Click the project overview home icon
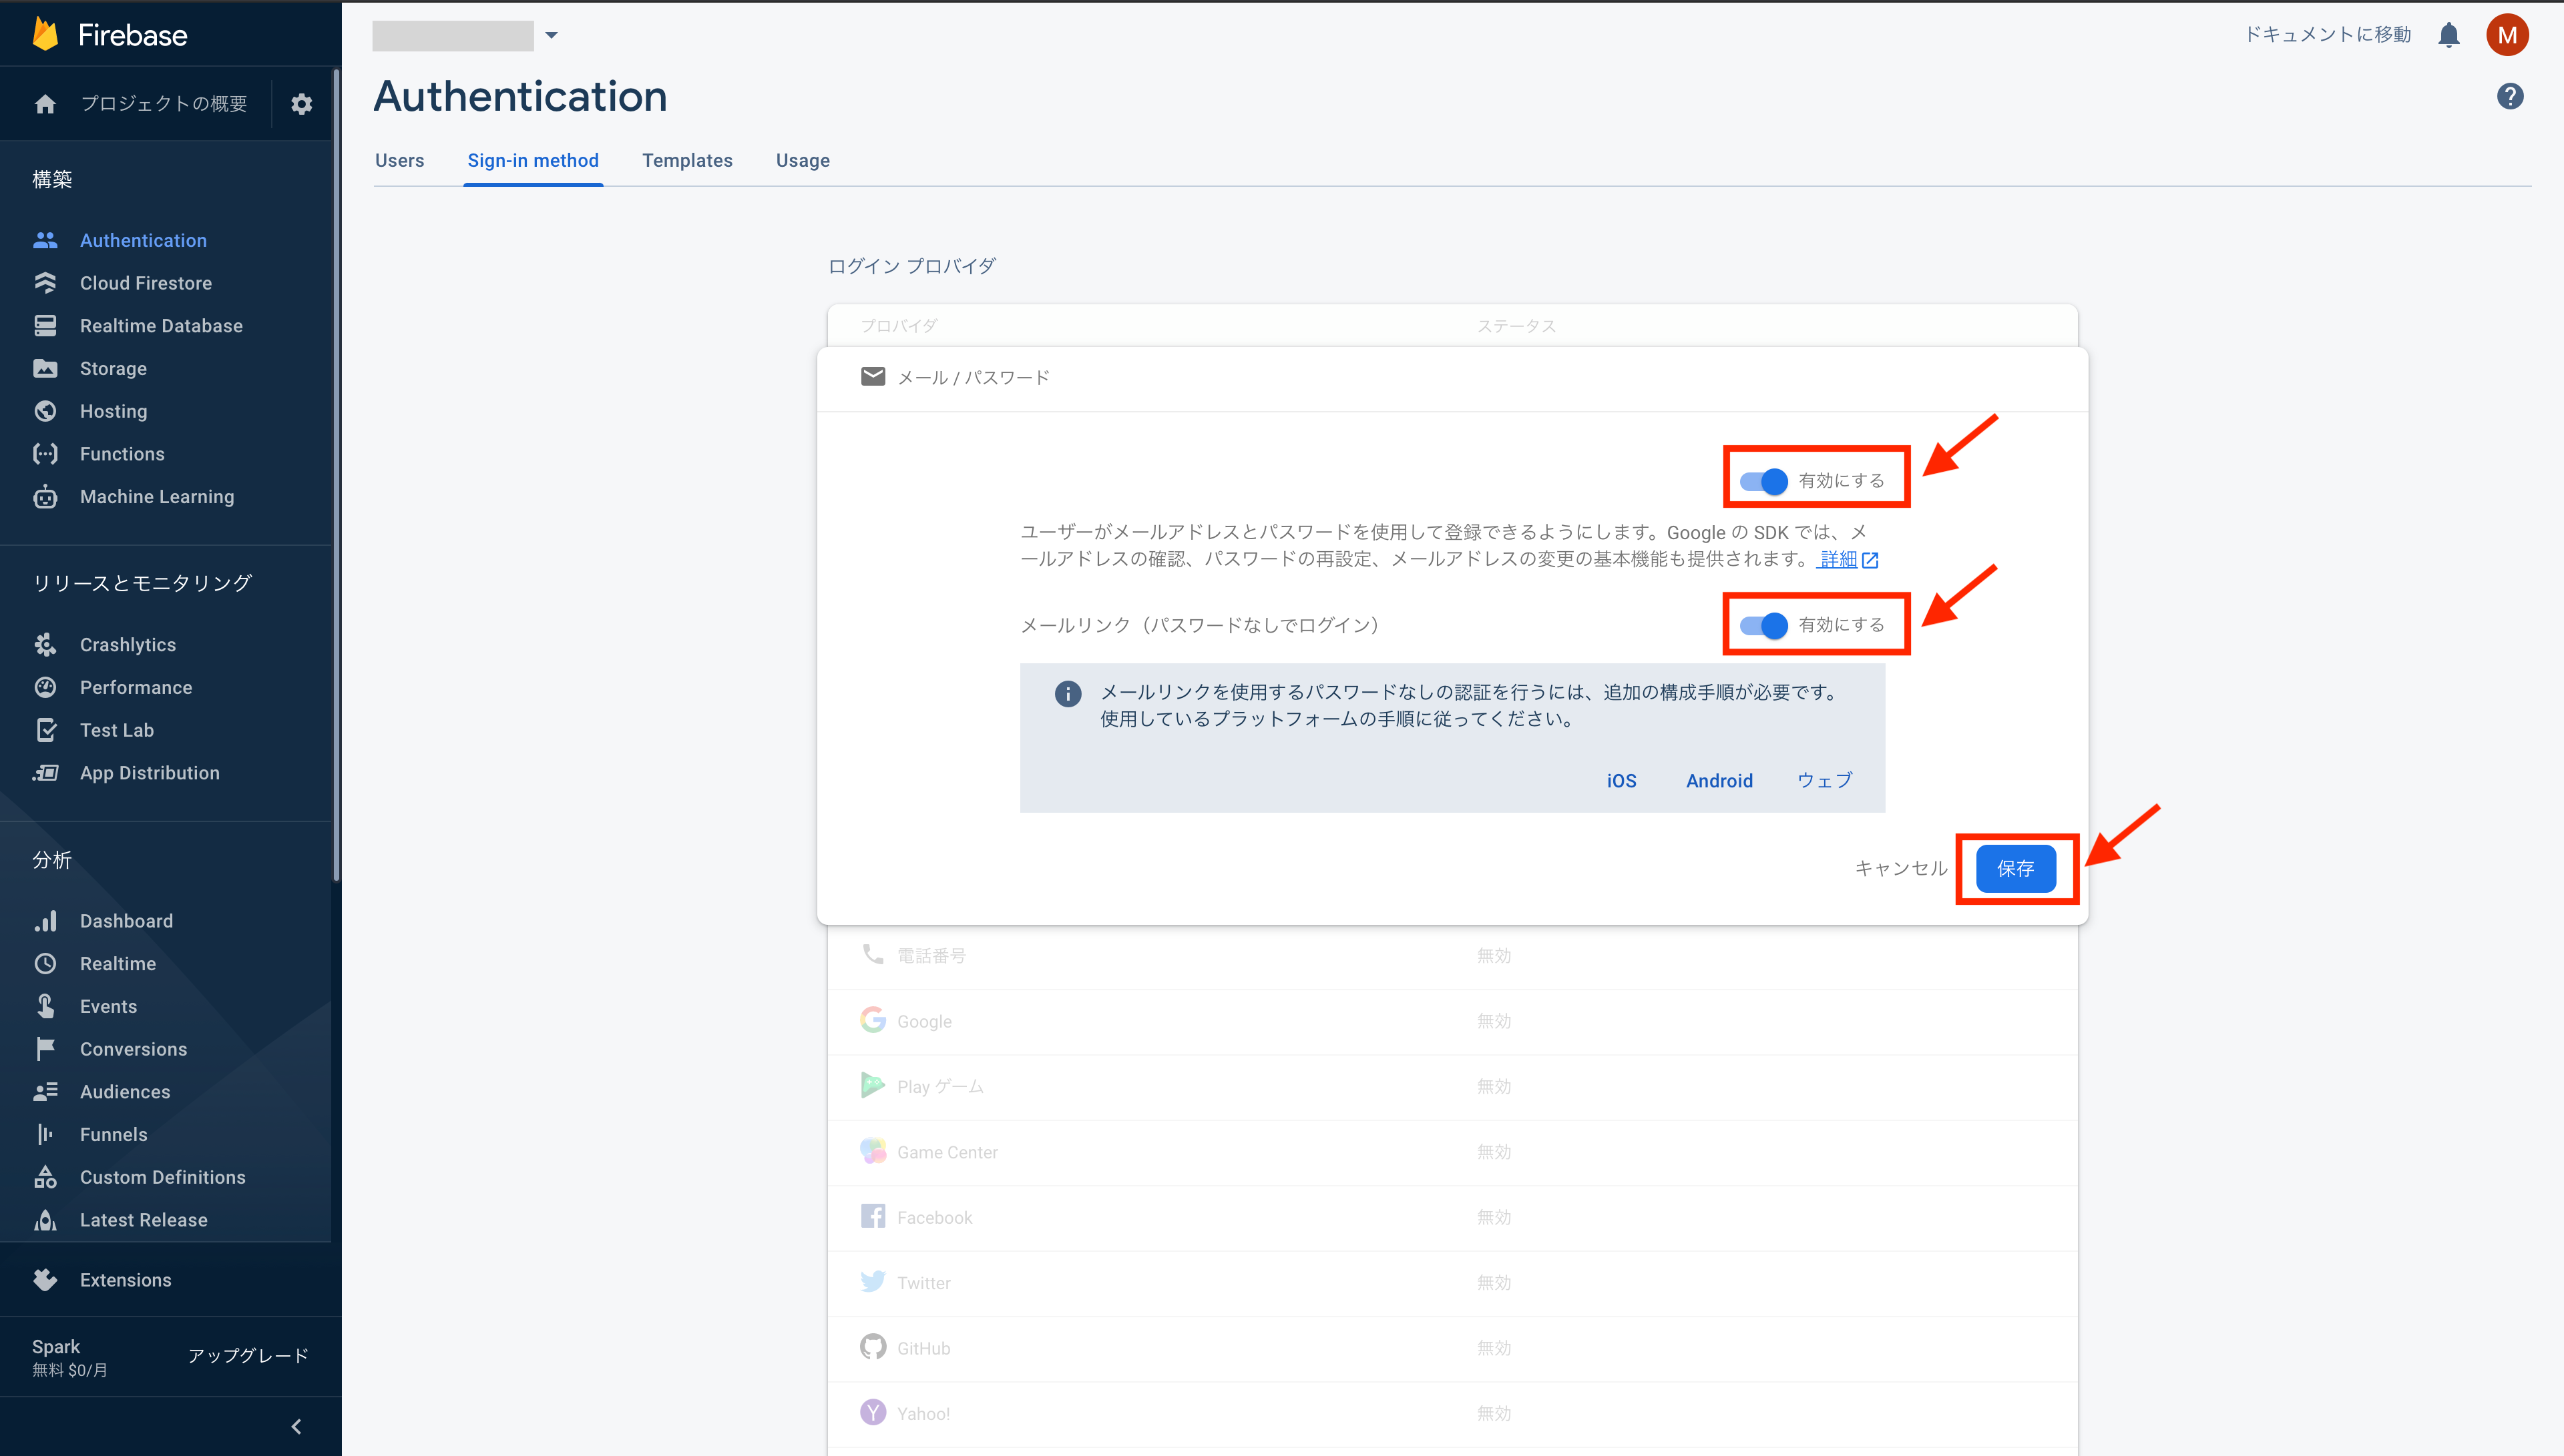 [45, 104]
